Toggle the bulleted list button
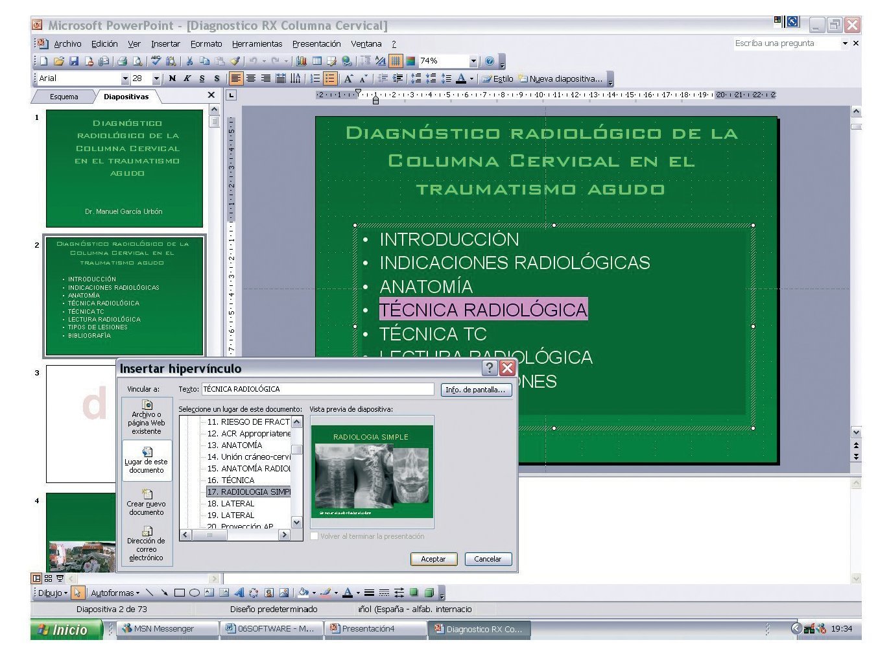Viewport: 878px width, 651px height. point(330,78)
